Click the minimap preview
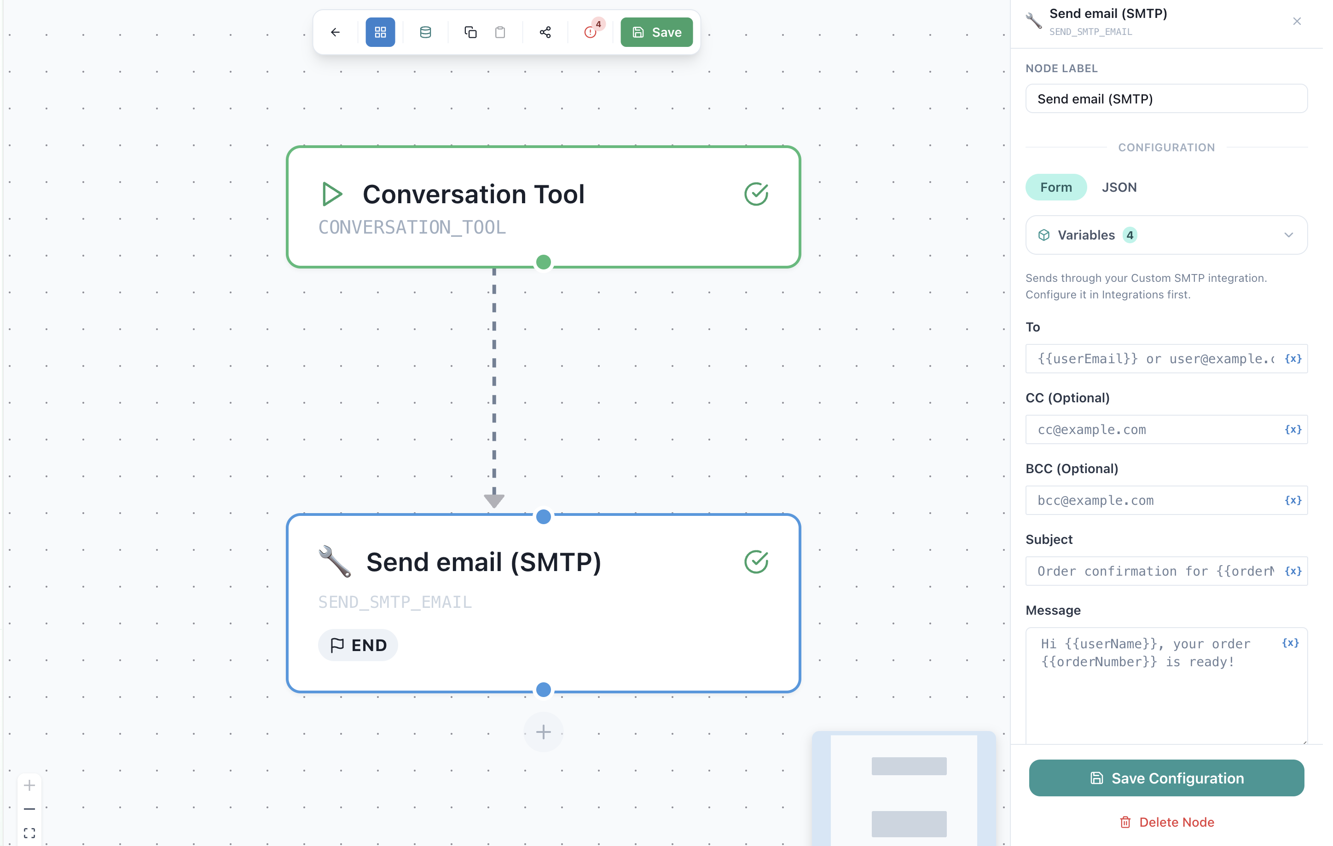The image size is (1333, 846). [904, 789]
